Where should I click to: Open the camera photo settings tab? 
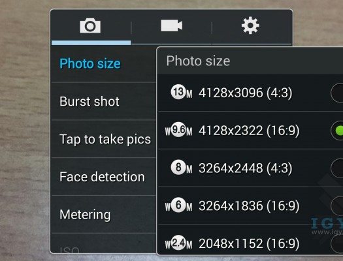pyautogui.click(x=90, y=25)
